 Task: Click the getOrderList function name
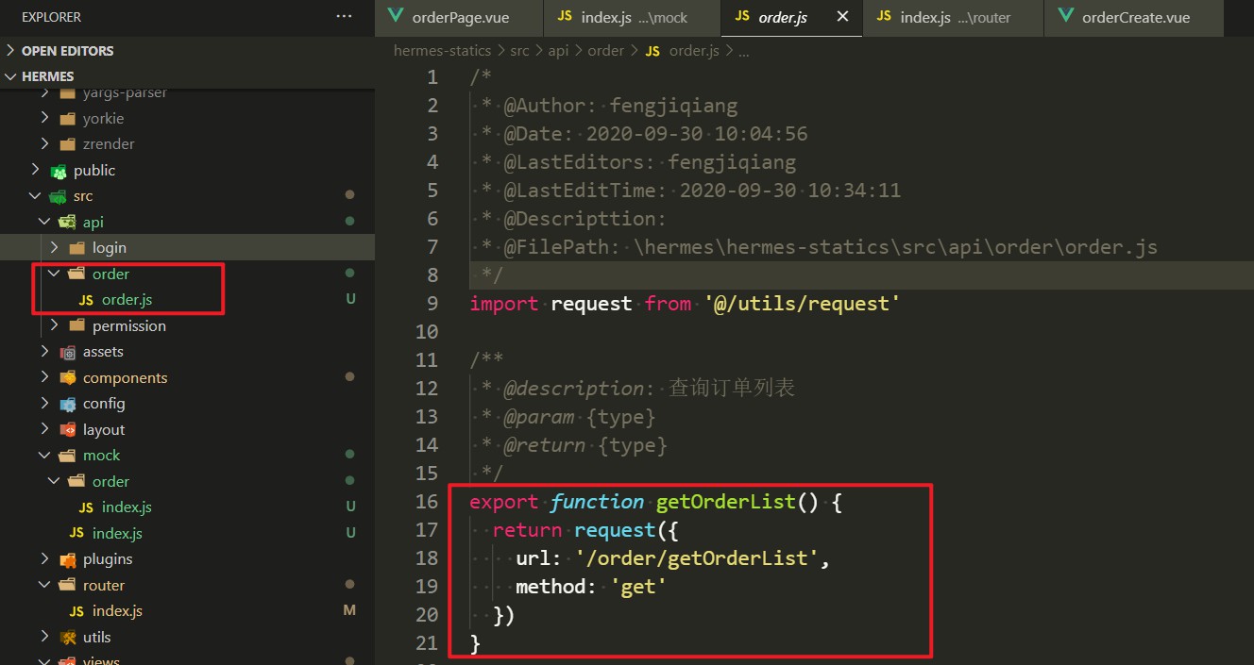tap(725, 502)
